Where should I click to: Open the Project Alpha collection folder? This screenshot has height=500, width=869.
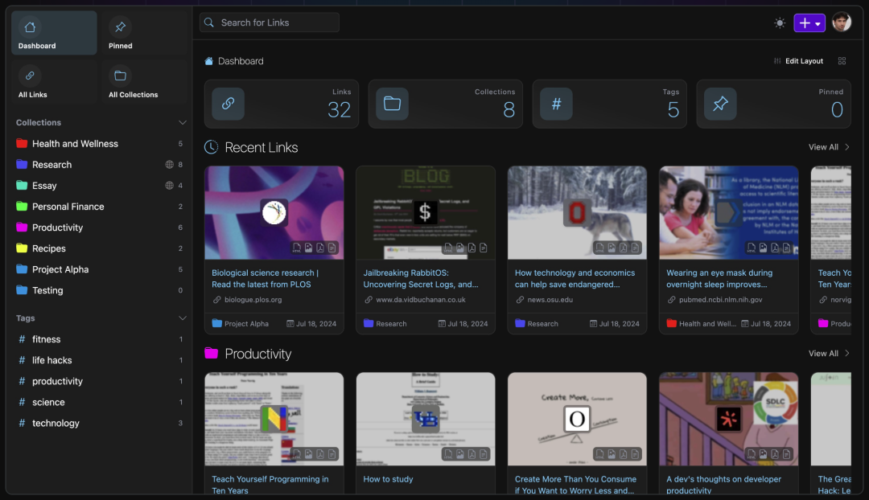coord(60,269)
